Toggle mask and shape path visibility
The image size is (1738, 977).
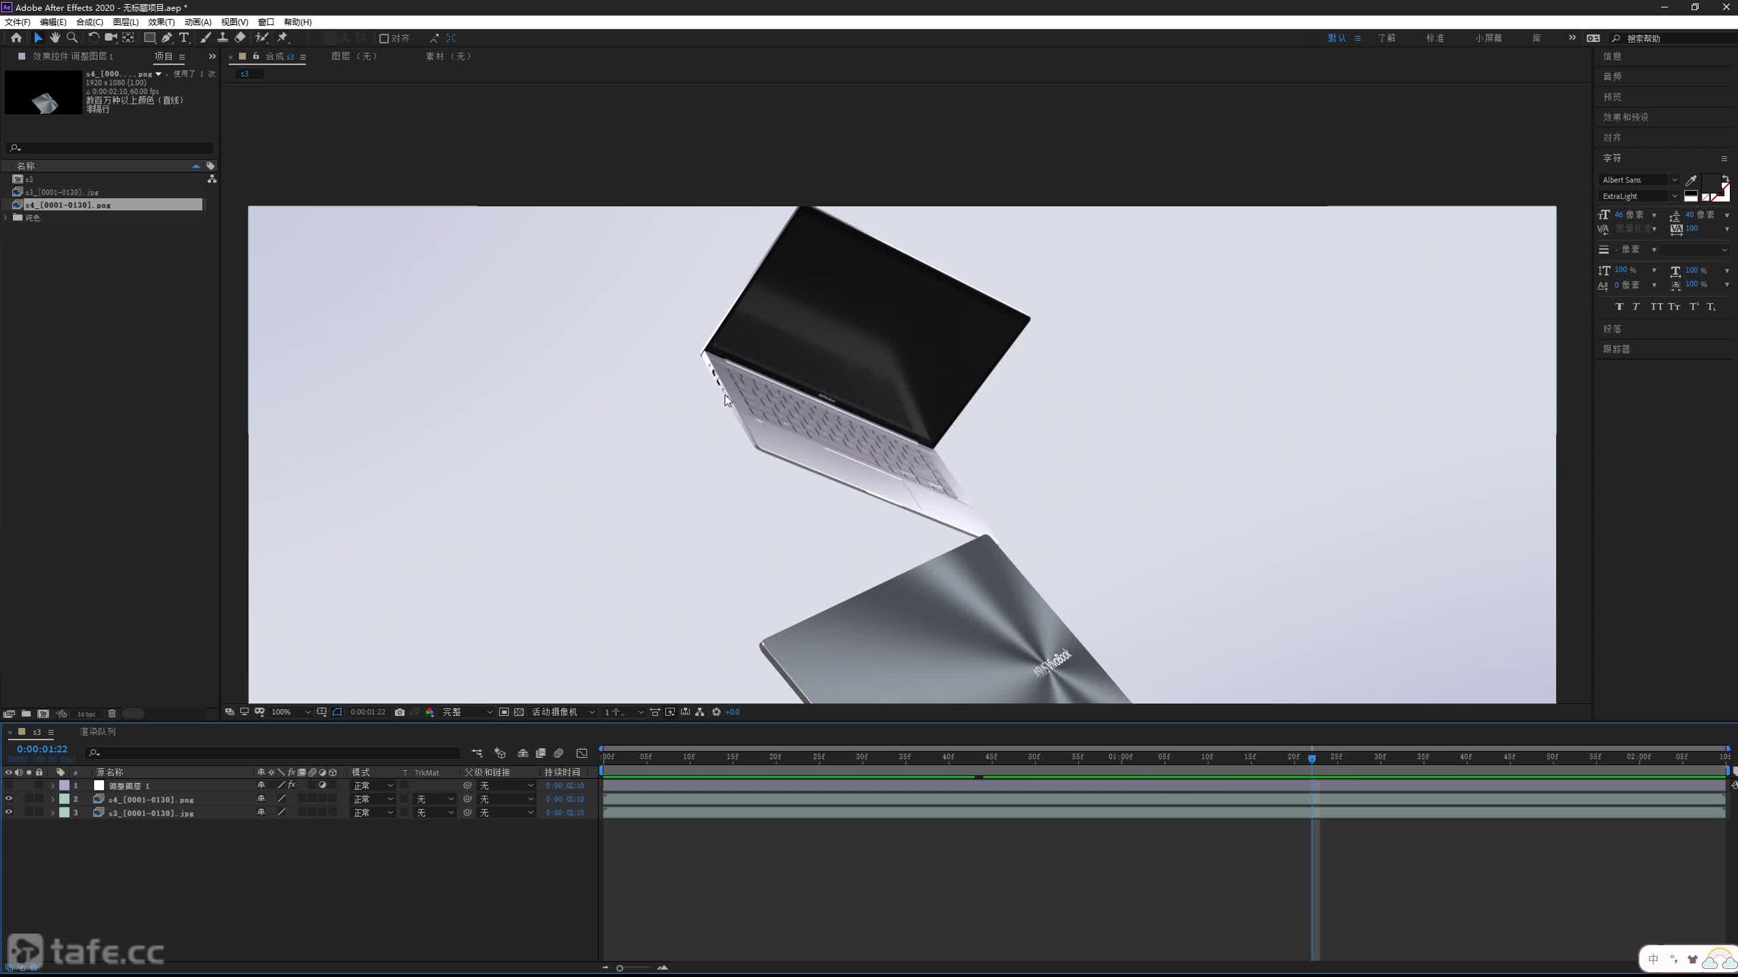coord(337,712)
